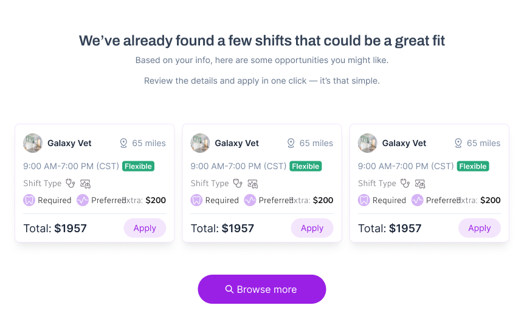
Task: Click the Browse more button
Action: [262, 289]
